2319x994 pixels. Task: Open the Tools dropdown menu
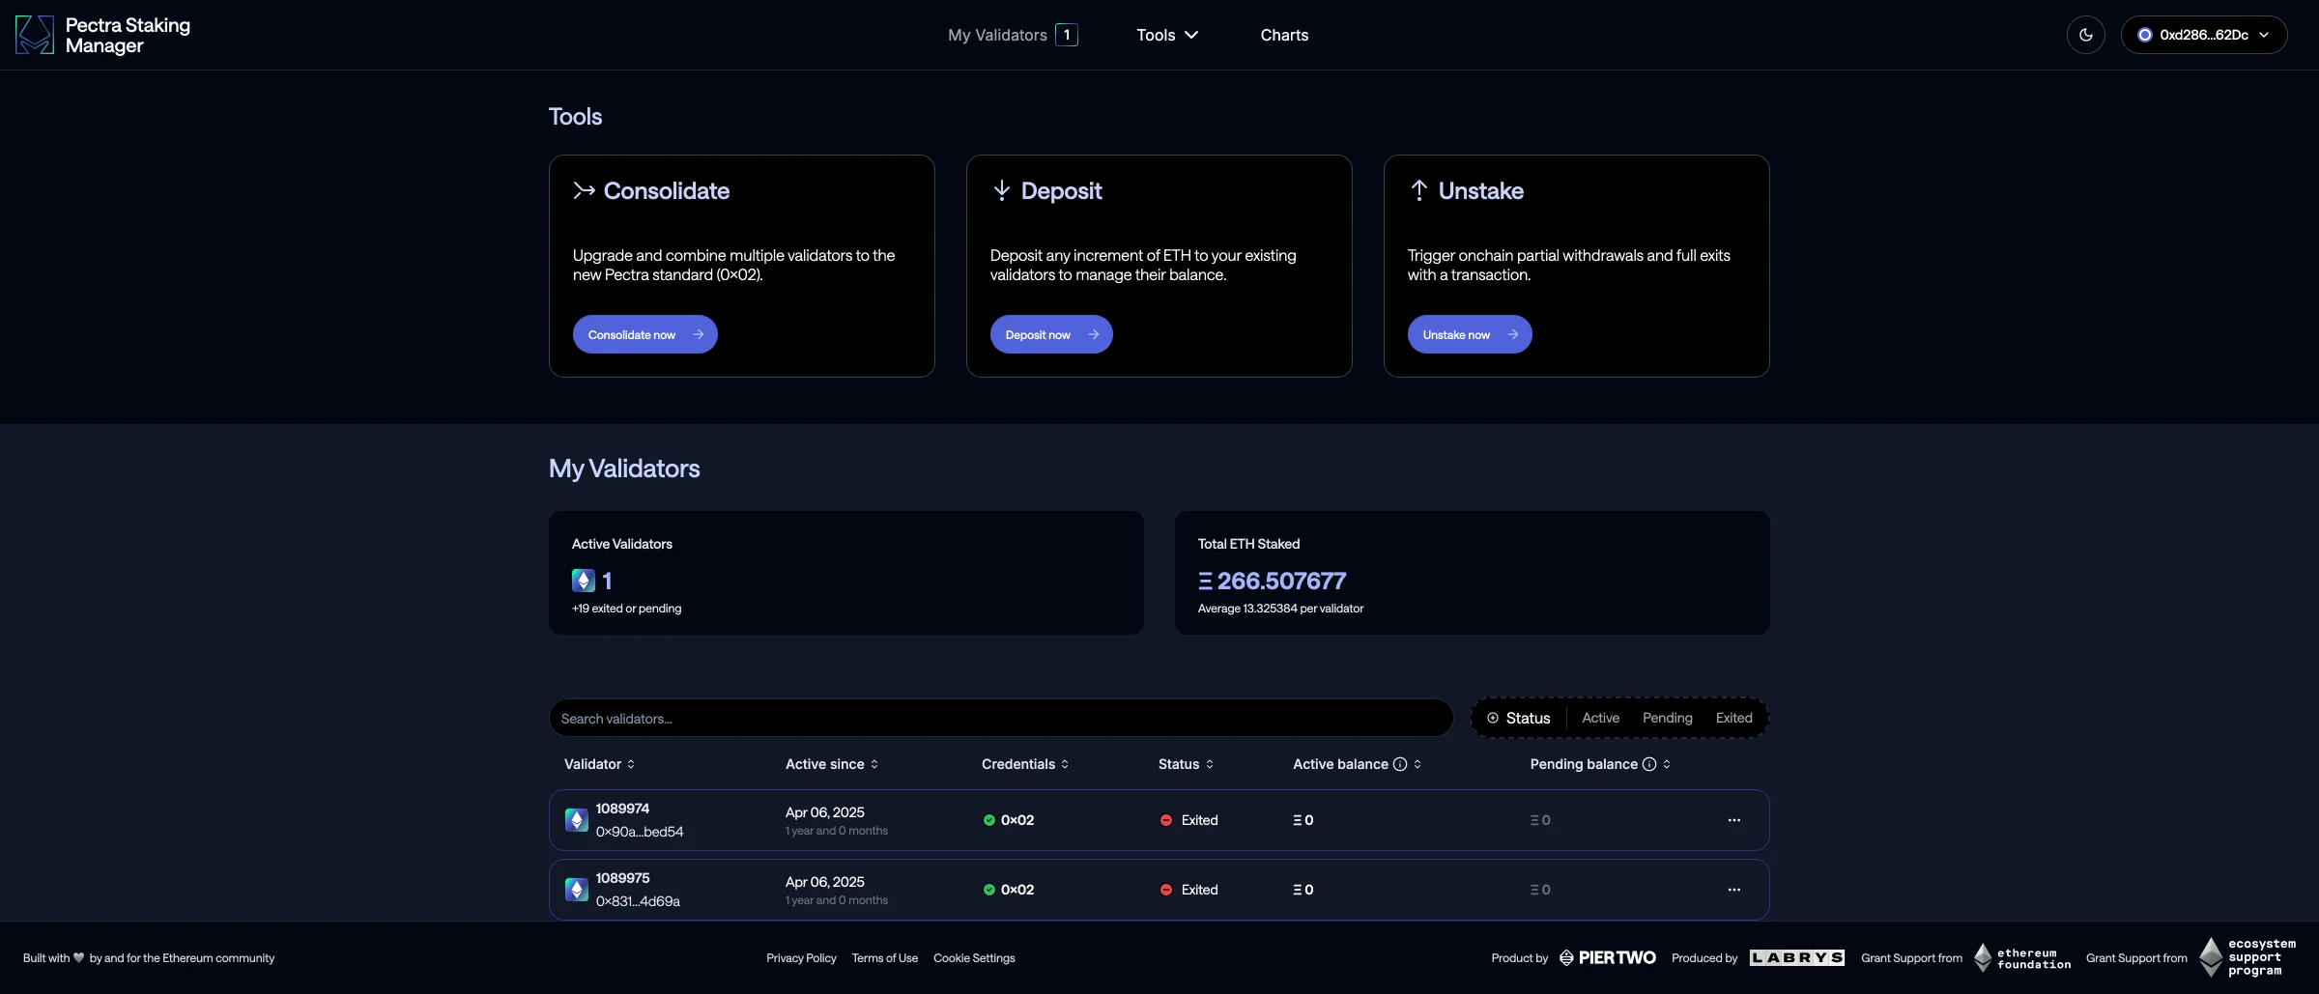(1166, 35)
